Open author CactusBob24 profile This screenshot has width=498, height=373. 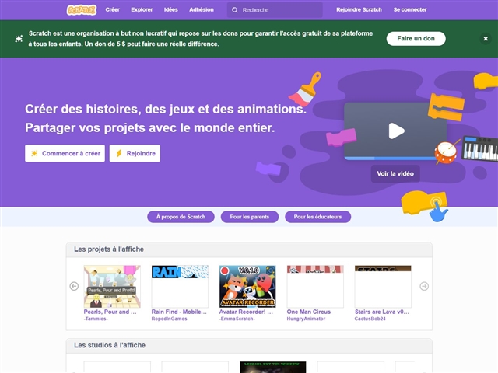370,319
